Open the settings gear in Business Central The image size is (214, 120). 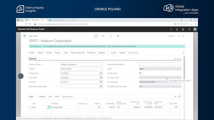(x=183, y=29)
